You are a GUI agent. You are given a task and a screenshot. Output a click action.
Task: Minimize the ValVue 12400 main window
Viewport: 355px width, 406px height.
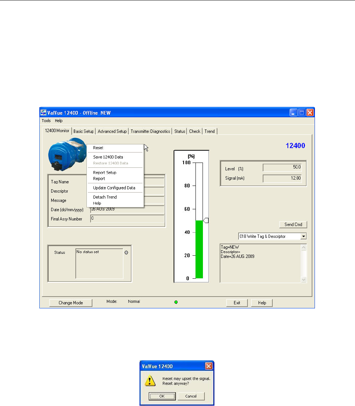(x=293, y=113)
